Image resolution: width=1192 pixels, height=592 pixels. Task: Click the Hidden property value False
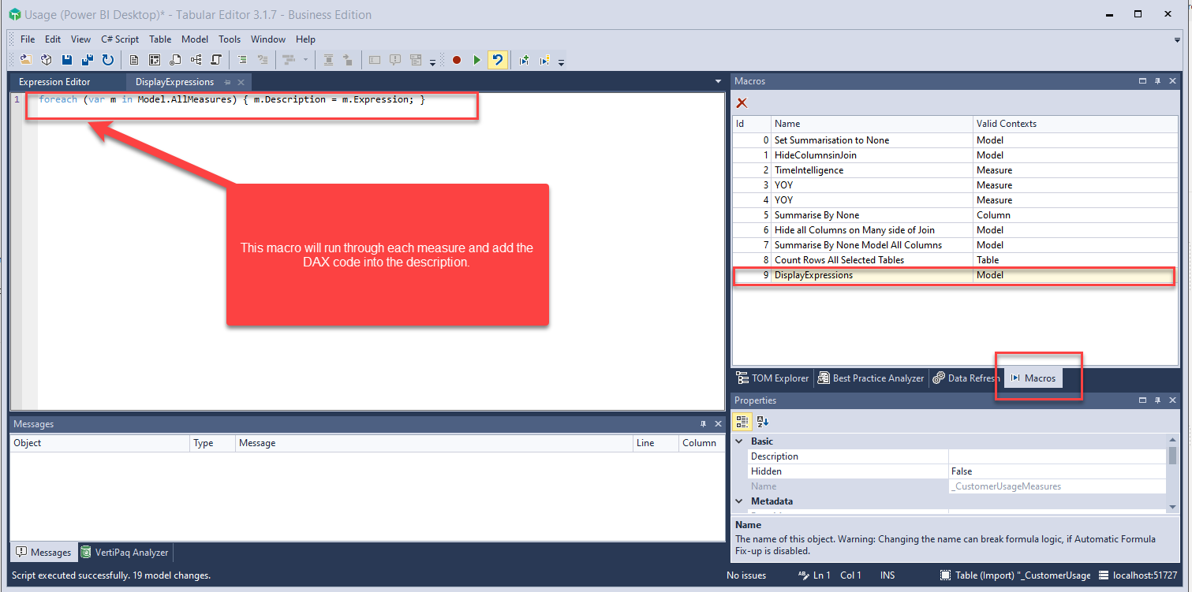[x=1057, y=471]
